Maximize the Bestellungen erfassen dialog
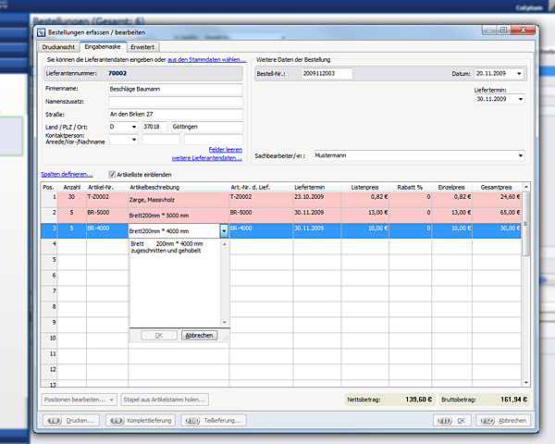 pos(504,31)
